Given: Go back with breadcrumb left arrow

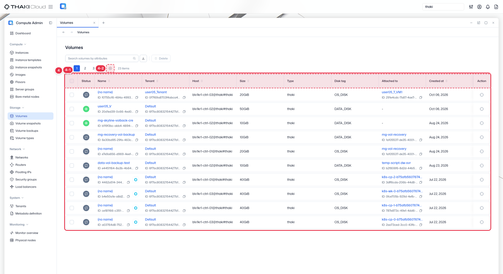Looking at the screenshot, I should point(64,32).
